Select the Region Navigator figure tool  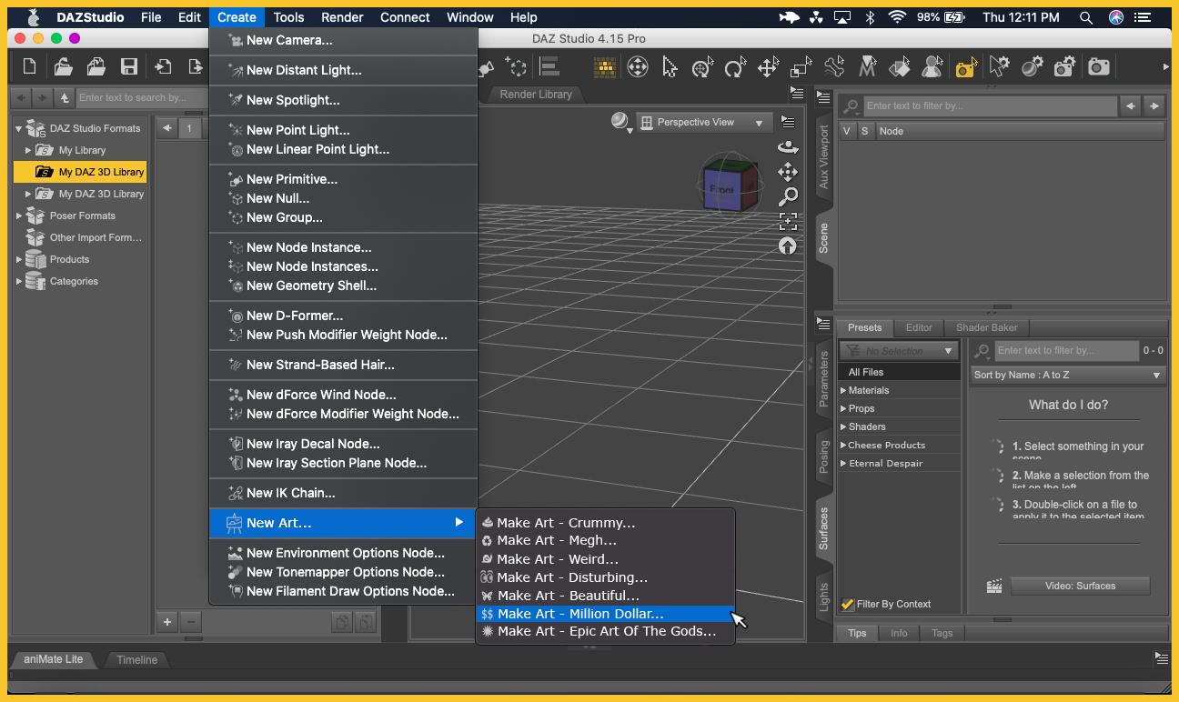(x=932, y=66)
